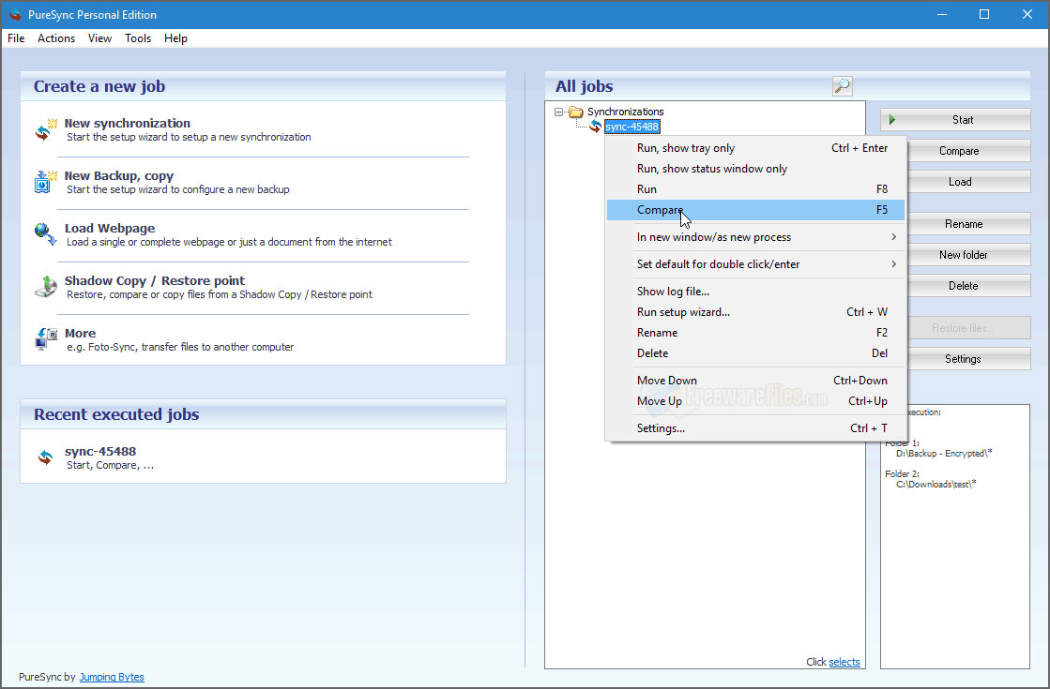Choose 'Run, show tray only' in context menu
The width and height of the screenshot is (1050, 689).
point(755,148)
